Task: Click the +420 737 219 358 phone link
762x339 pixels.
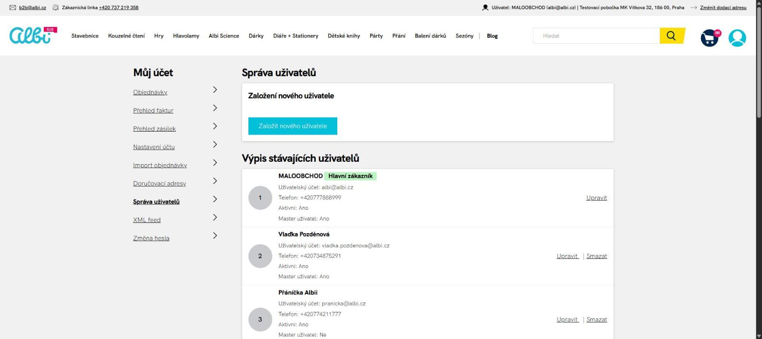Action: [x=119, y=8]
